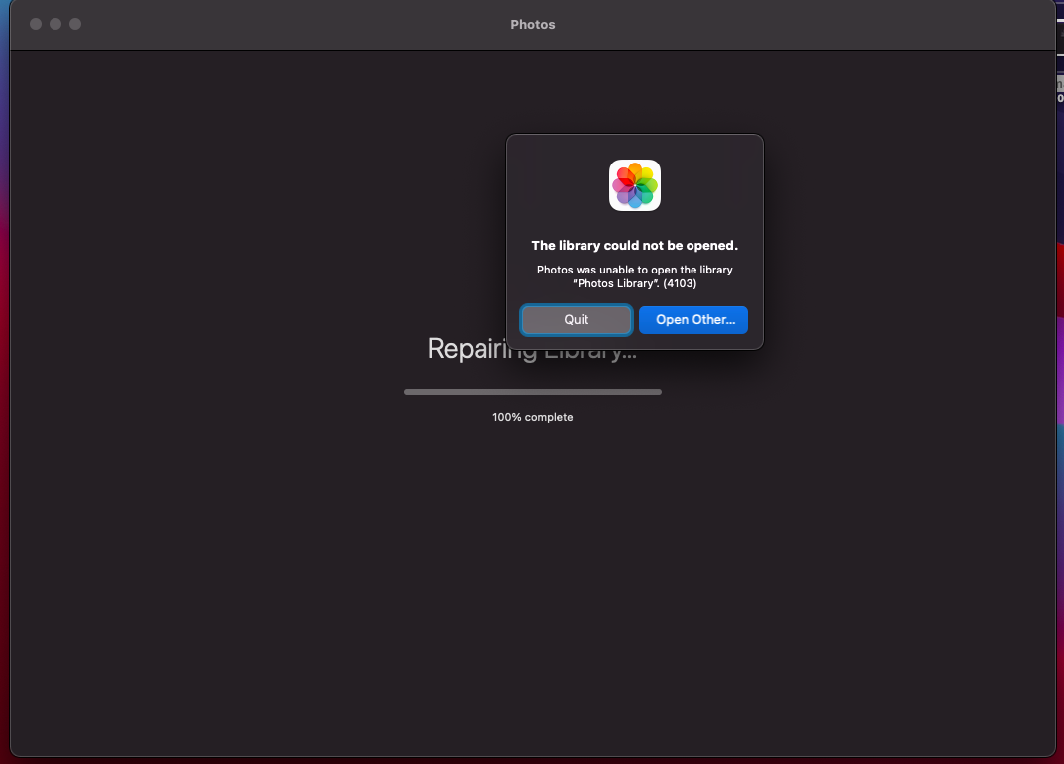Click the 'Photos was unable to open' message

(x=634, y=276)
